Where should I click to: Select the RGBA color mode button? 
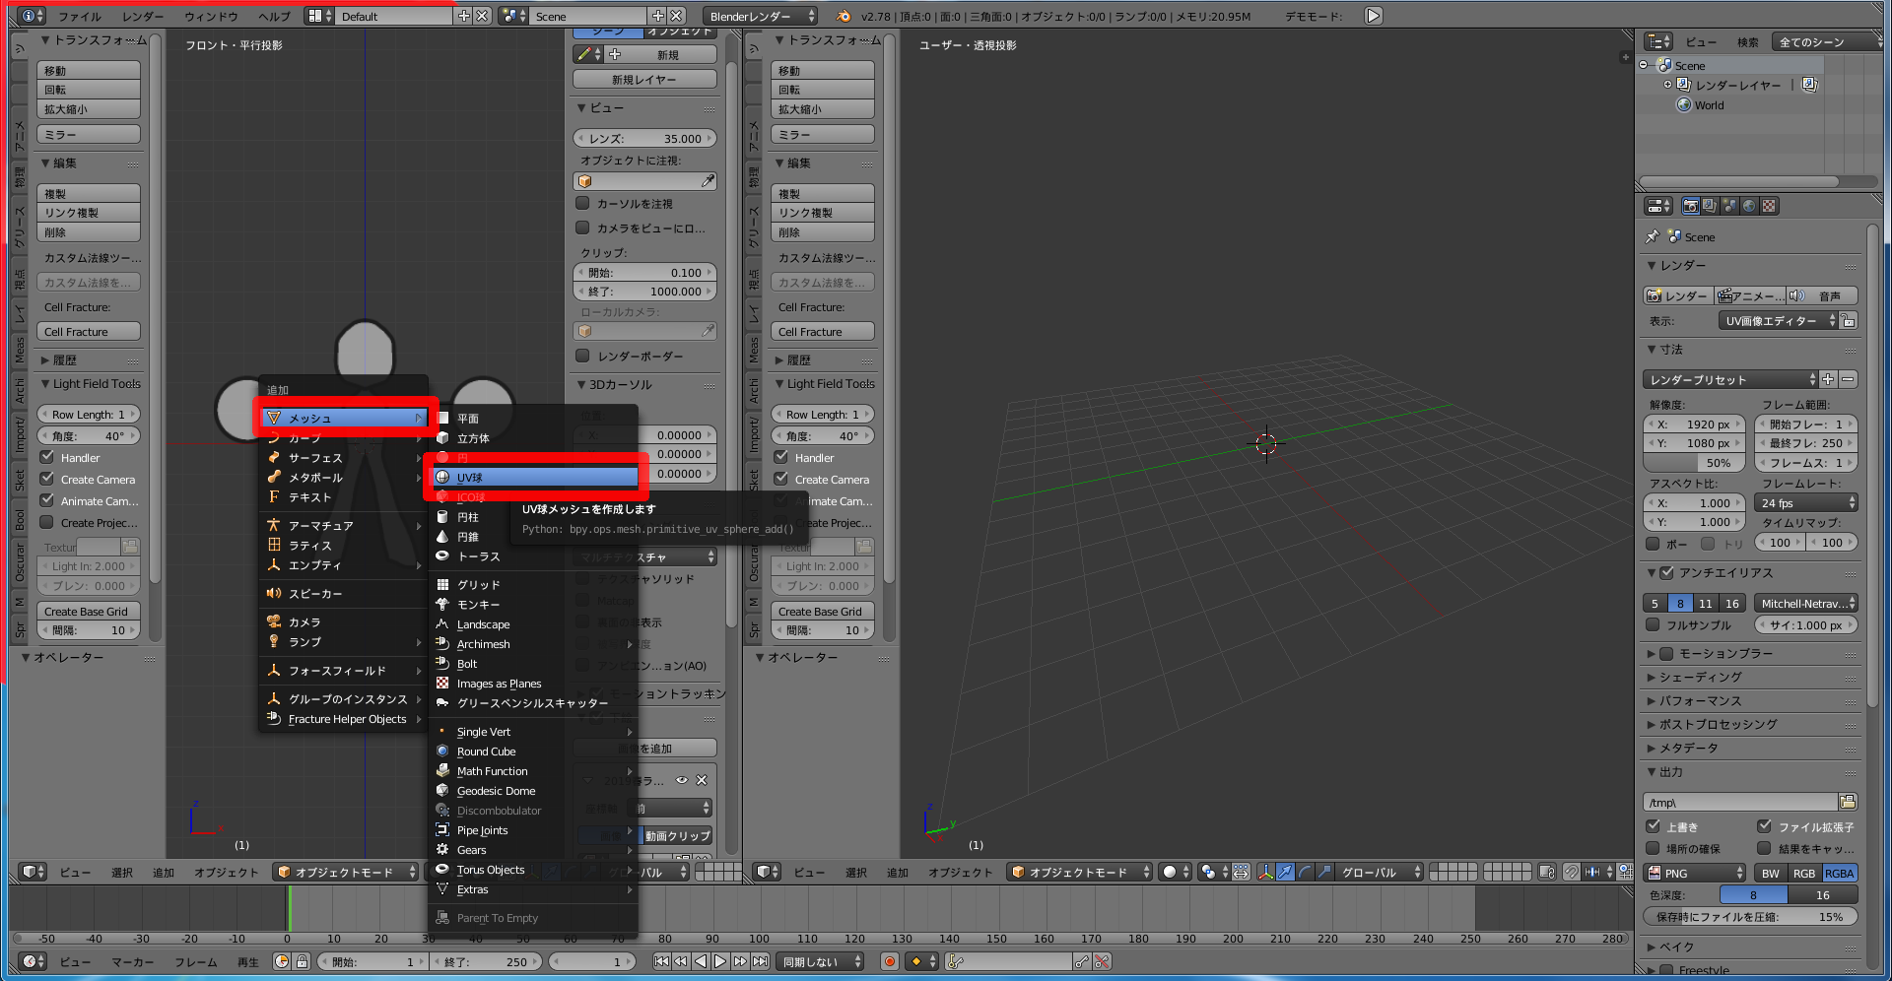[1839, 873]
